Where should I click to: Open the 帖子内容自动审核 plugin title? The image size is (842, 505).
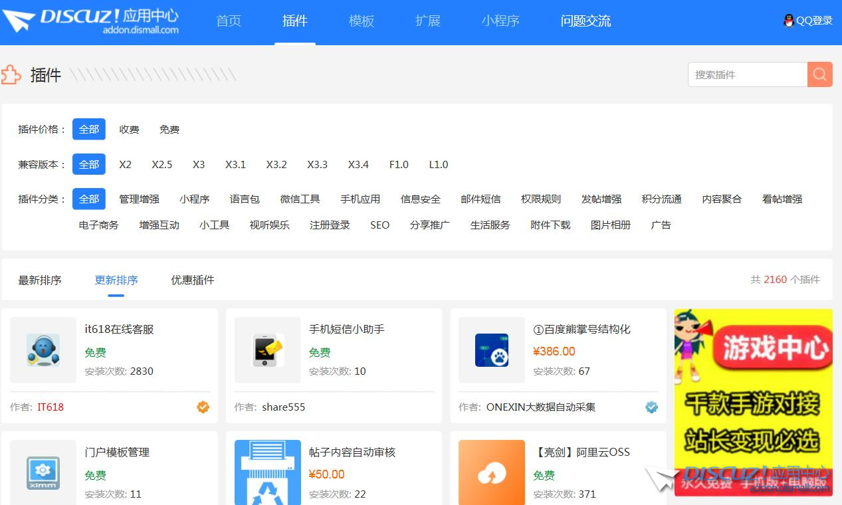point(352,452)
